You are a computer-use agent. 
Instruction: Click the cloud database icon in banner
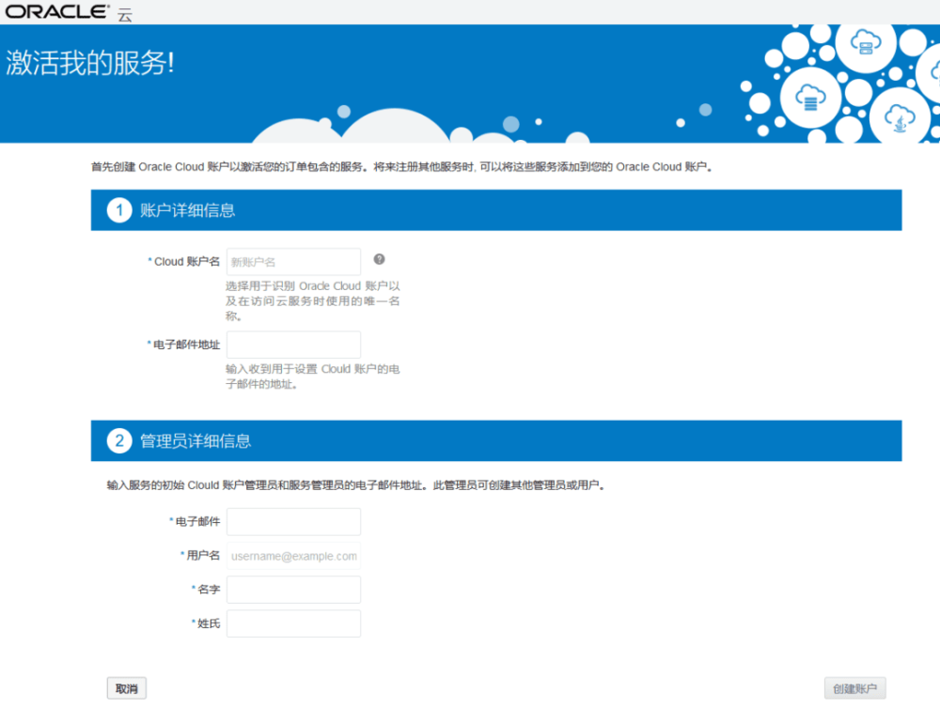point(810,97)
